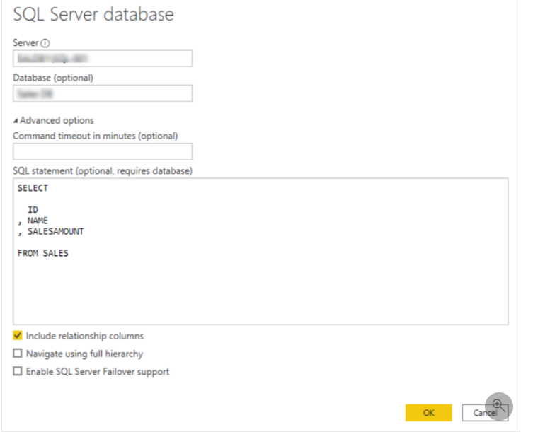Viewport: 533px width, 432px height.
Task: Enable SQL Server Failover support
Action: coord(17,371)
